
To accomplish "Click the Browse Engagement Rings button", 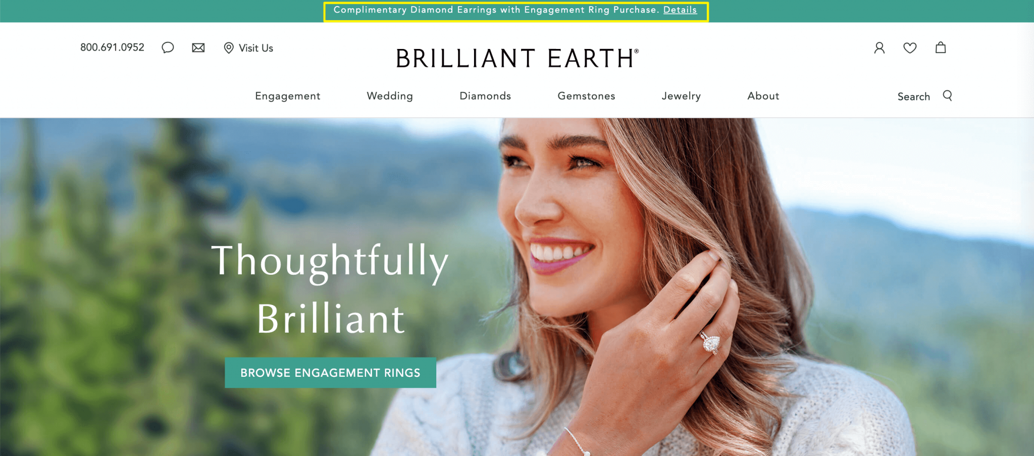I will pos(330,373).
